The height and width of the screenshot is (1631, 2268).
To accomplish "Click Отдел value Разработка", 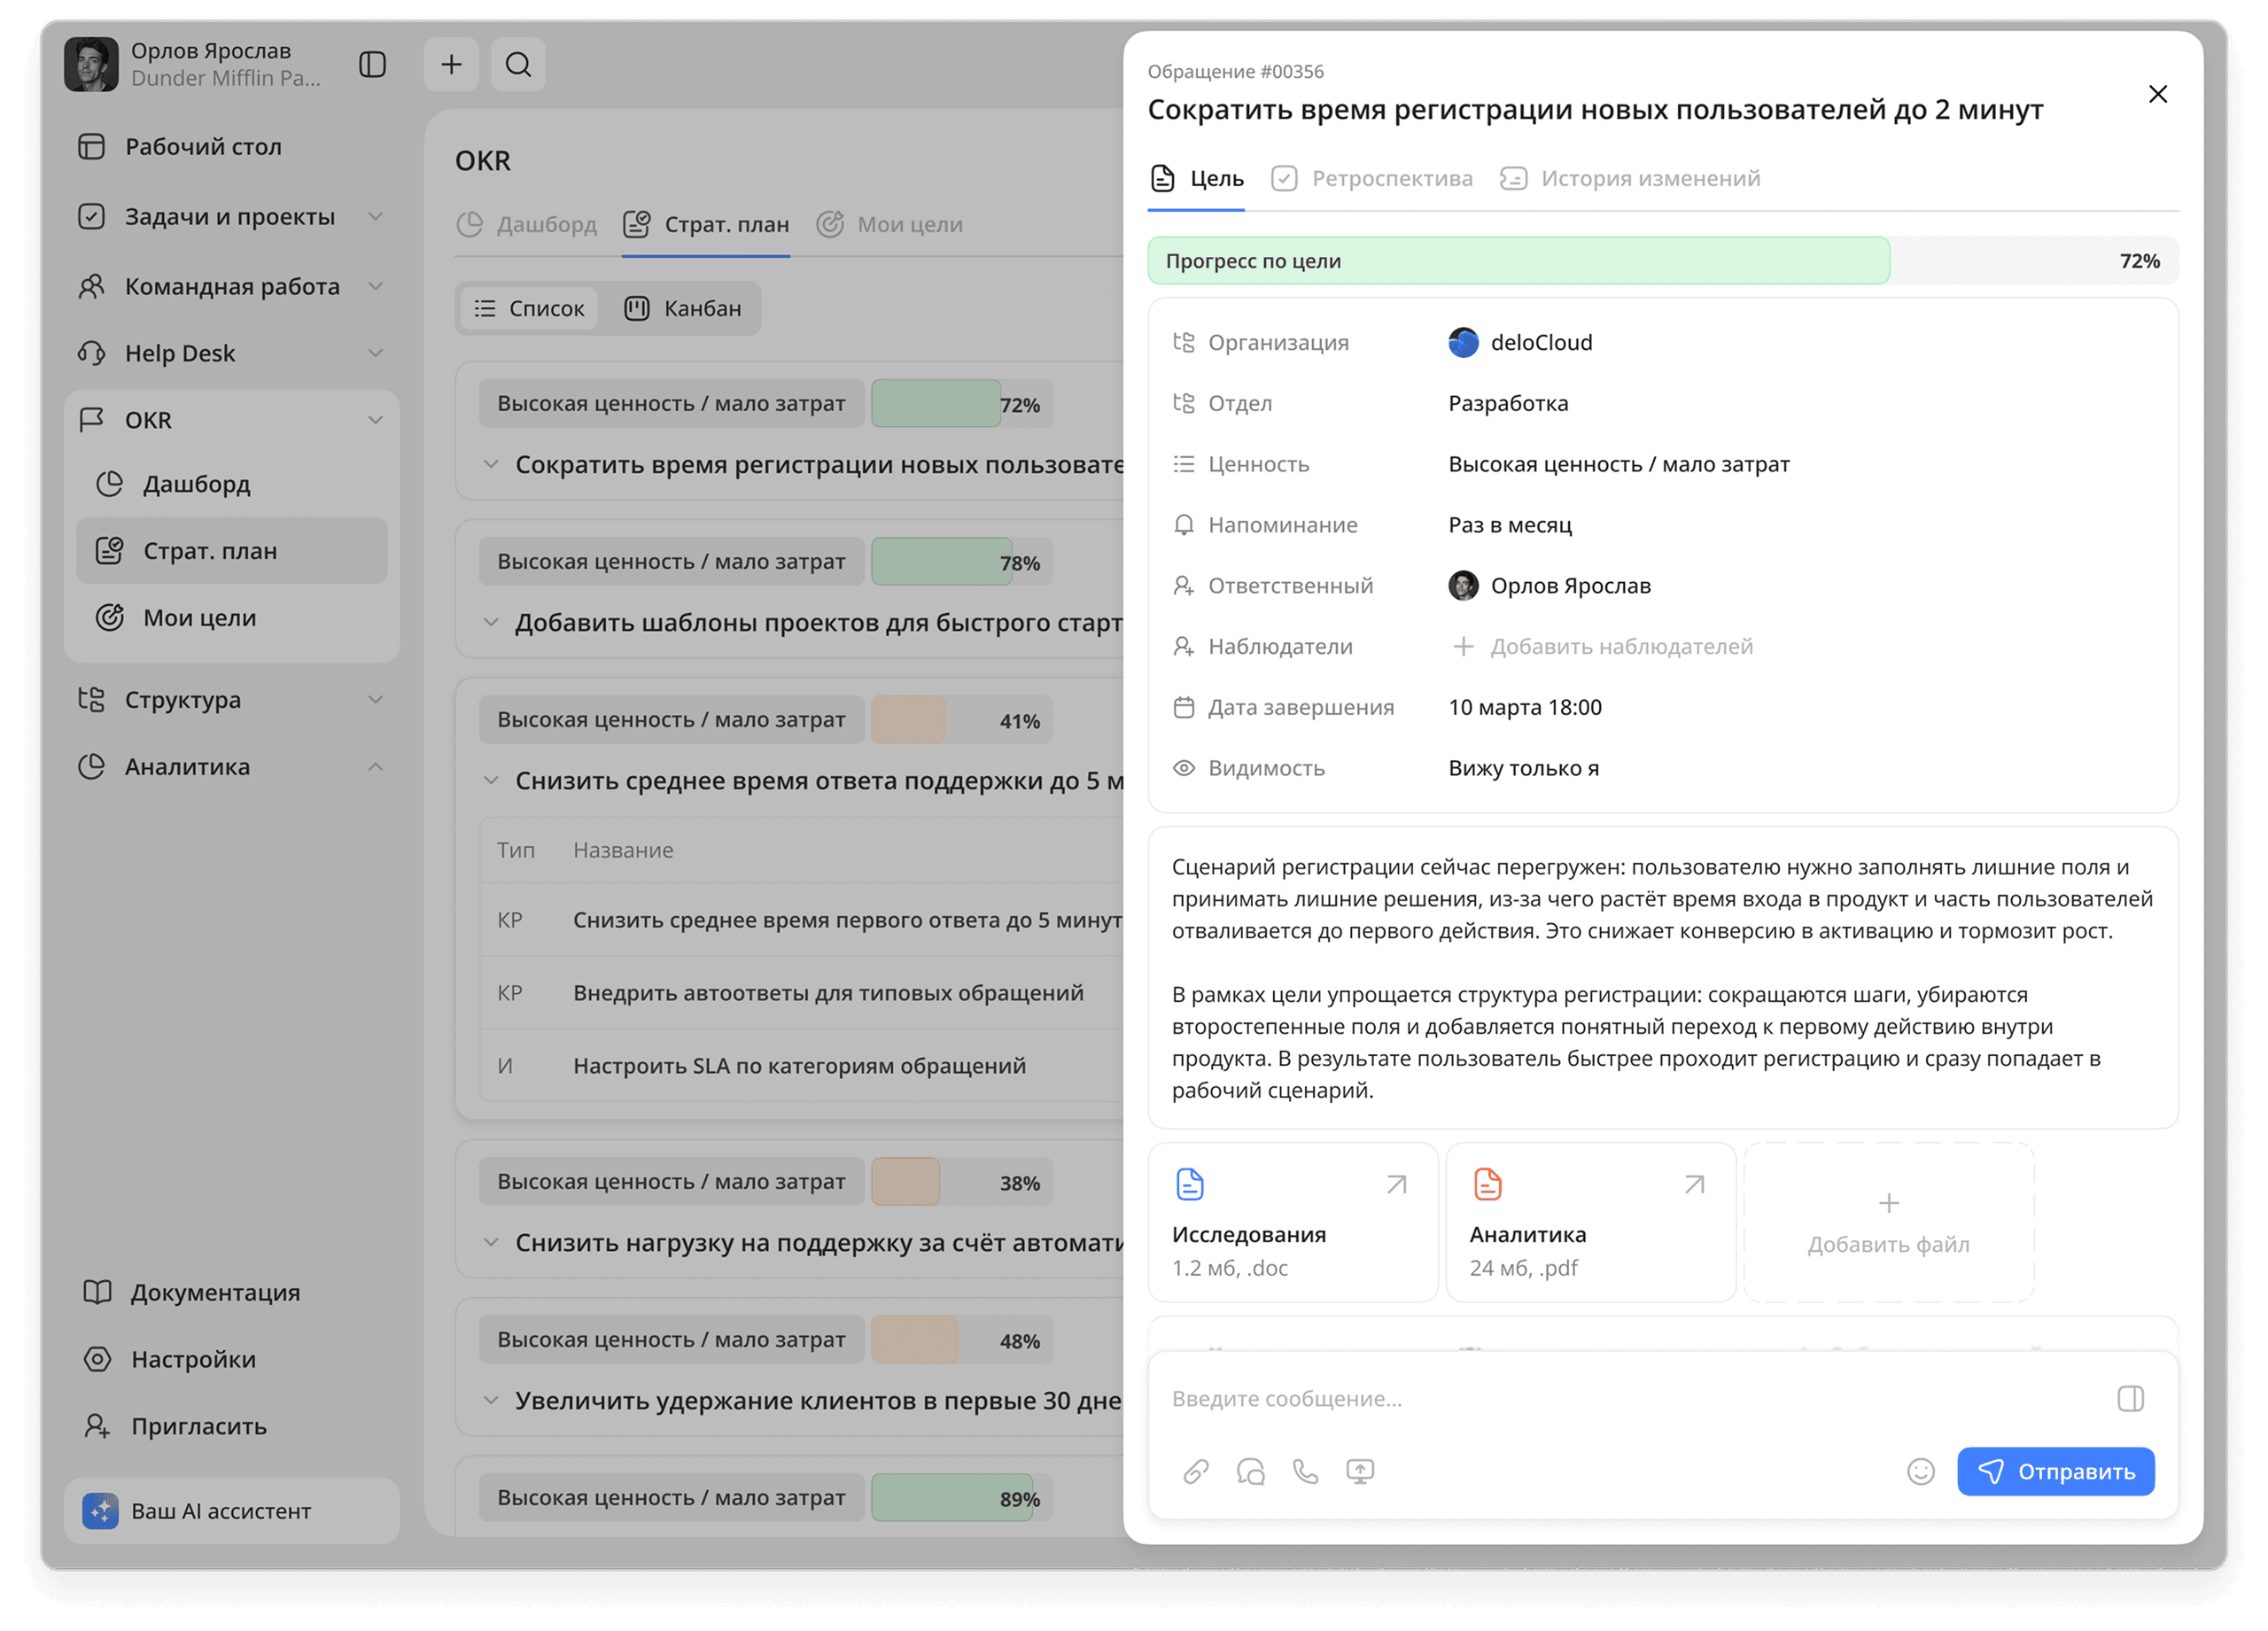I will [x=1508, y=403].
